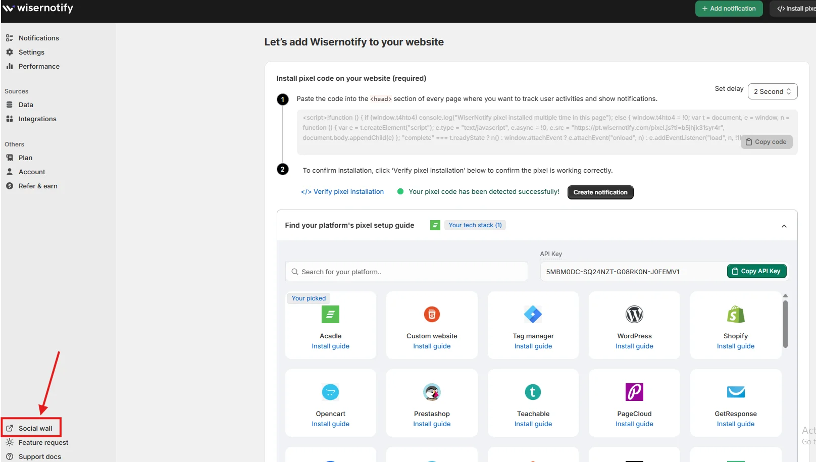Click Verify pixel installation link
The image size is (816, 462).
342,192
